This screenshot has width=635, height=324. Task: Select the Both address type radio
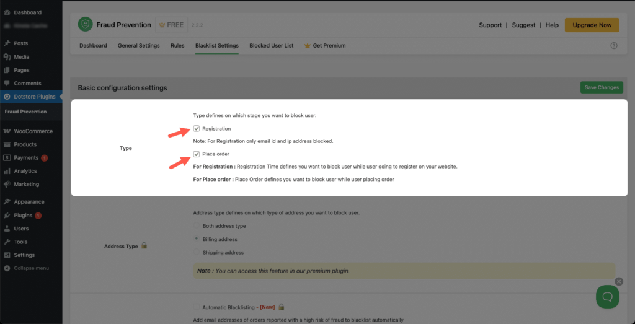point(197,226)
